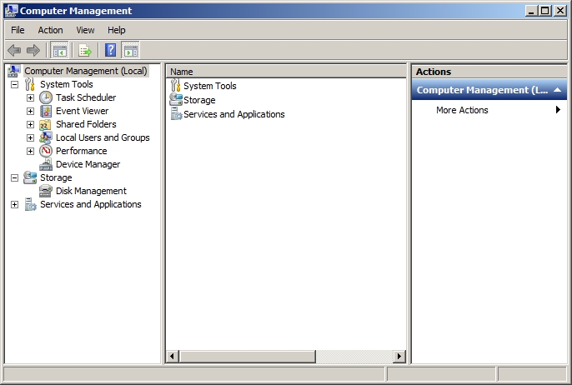
Task: Click the horizontal scrollbar thumb
Action: pyautogui.click(x=247, y=356)
